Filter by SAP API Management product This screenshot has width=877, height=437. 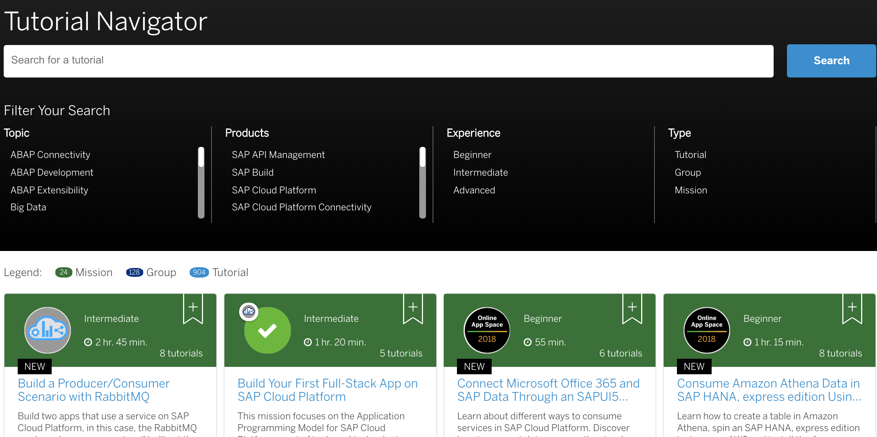pyautogui.click(x=278, y=155)
